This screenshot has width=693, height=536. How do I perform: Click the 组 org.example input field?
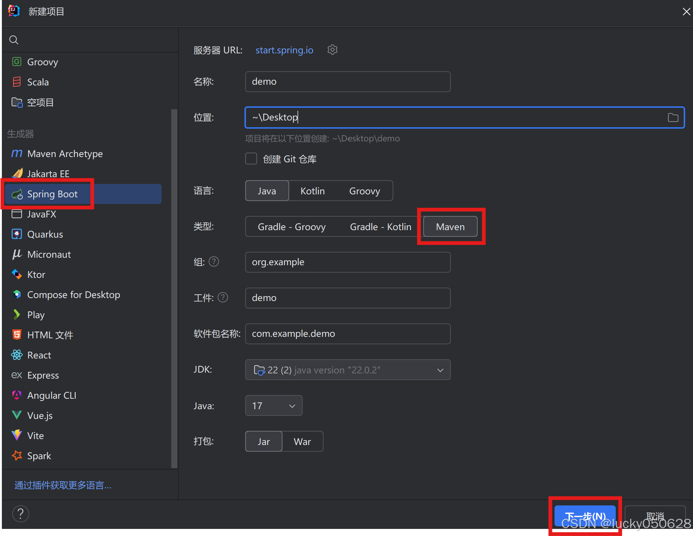[348, 262]
